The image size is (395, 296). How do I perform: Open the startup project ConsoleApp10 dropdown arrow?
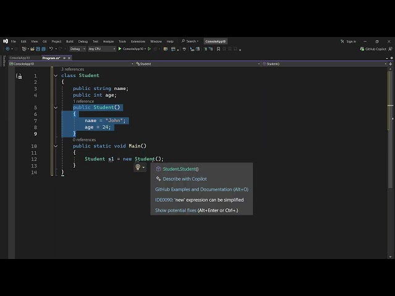145,49
